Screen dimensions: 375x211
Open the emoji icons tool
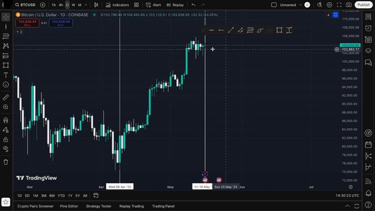tap(6, 84)
